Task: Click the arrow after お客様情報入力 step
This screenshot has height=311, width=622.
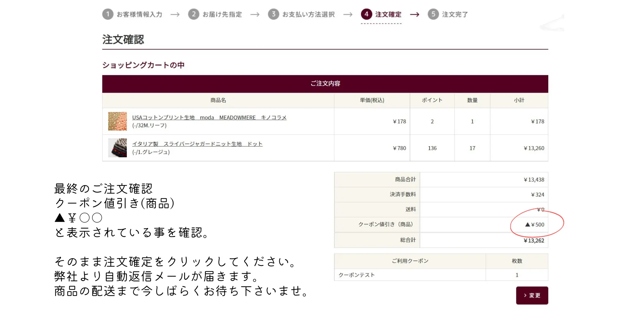Action: click(x=175, y=15)
